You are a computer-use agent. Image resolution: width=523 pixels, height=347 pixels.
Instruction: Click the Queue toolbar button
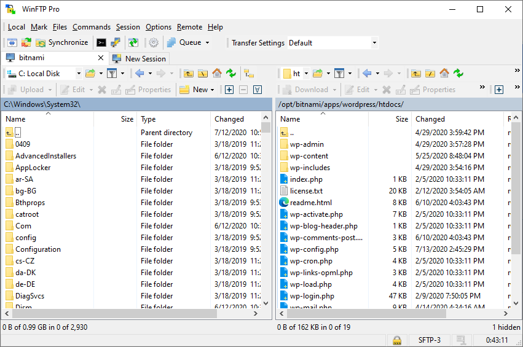point(184,42)
